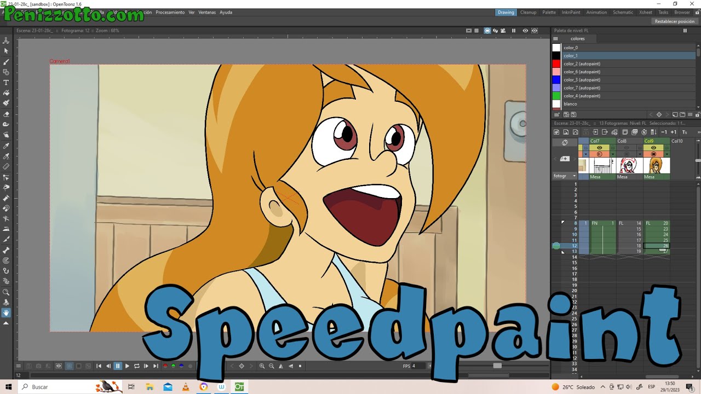
Task: Toggle the Col8 preview eye
Action: [627, 148]
